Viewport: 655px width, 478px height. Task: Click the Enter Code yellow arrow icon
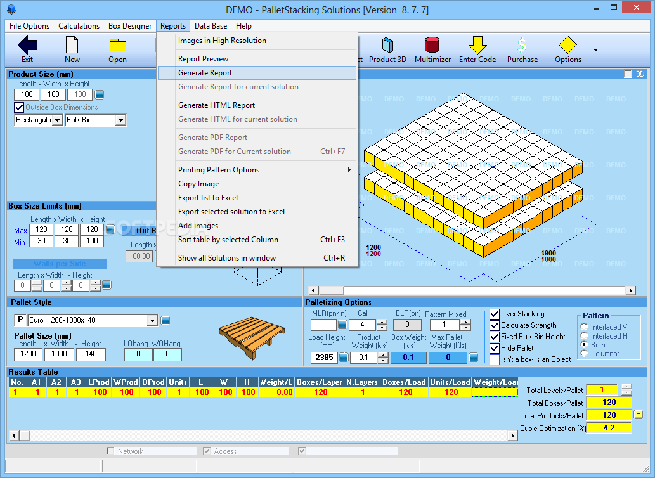coord(477,45)
